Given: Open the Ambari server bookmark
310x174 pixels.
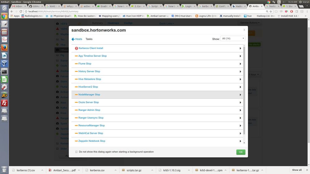Looking at the screenshot, I should pyautogui.click(x=158, y=16).
